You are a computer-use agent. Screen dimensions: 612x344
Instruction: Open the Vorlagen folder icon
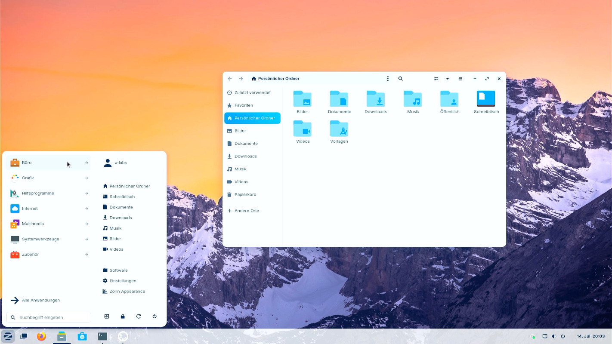coord(339,129)
